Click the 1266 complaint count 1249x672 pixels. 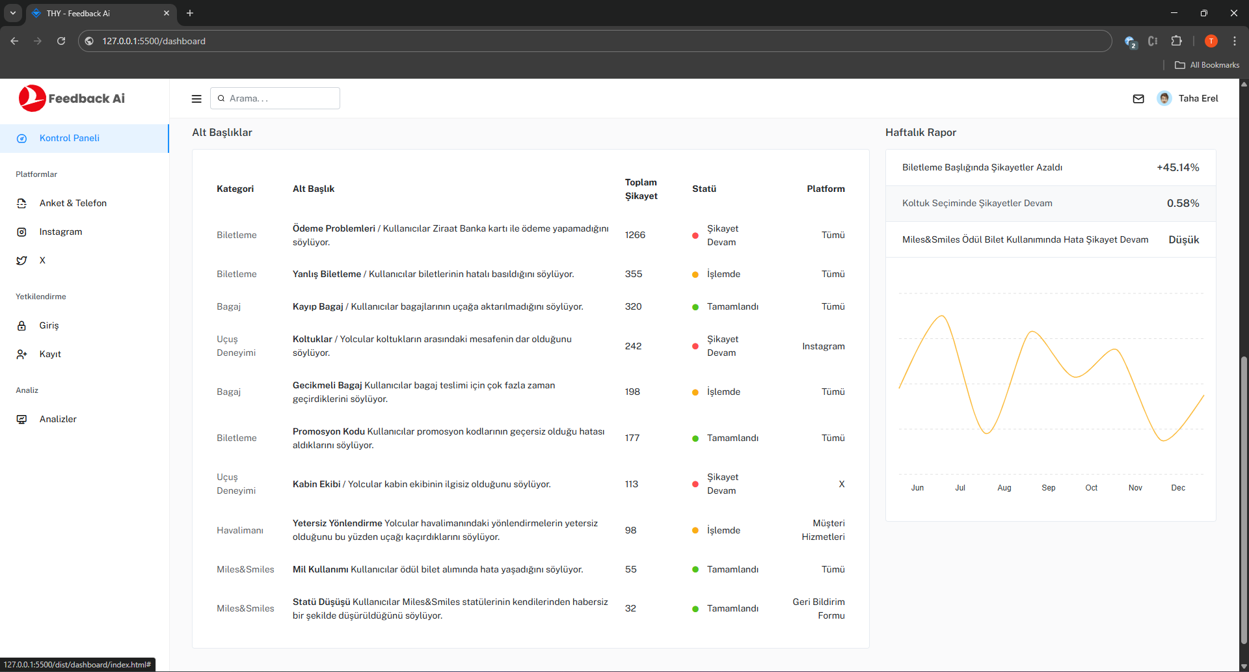pyautogui.click(x=636, y=235)
